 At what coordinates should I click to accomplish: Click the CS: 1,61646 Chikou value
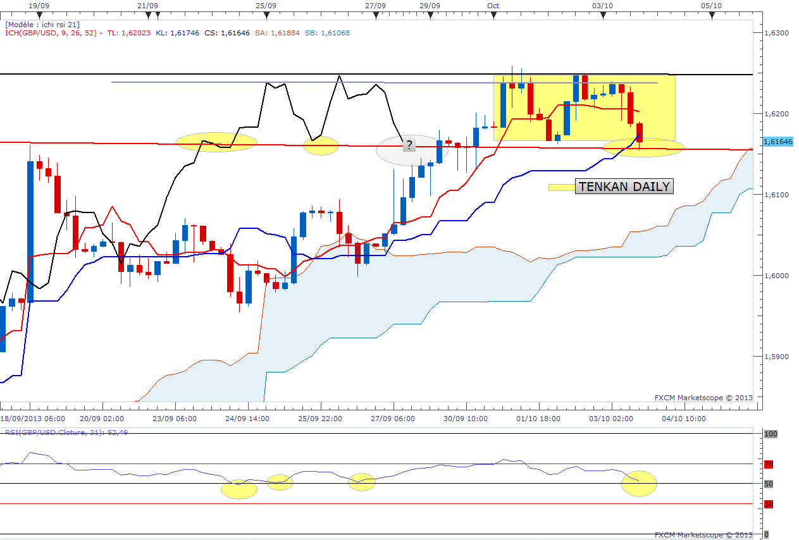tap(227, 33)
